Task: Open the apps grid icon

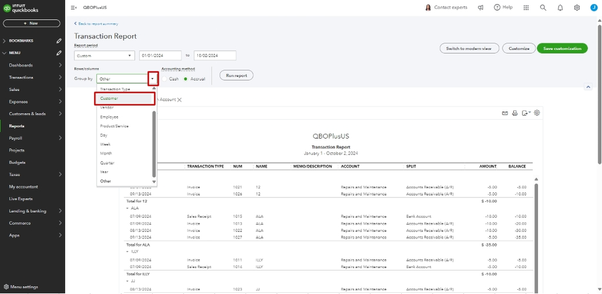Action: point(526,8)
